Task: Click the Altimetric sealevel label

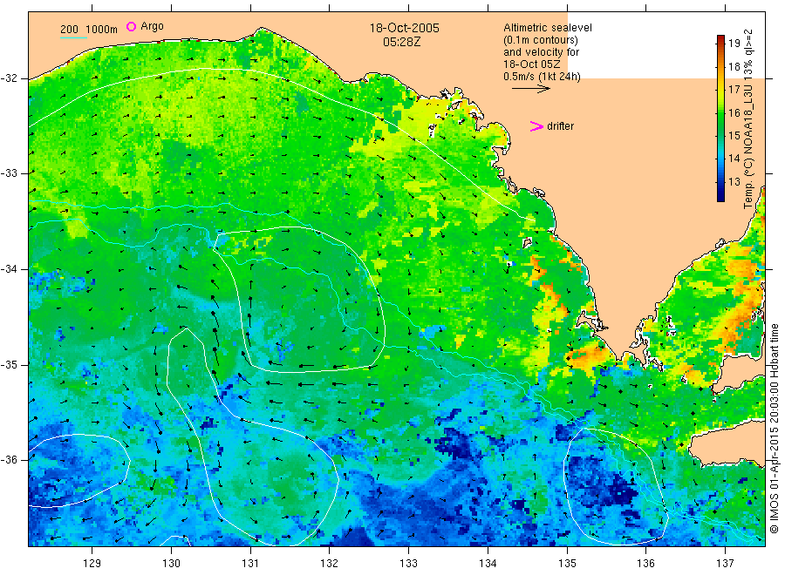Action: click(x=548, y=28)
